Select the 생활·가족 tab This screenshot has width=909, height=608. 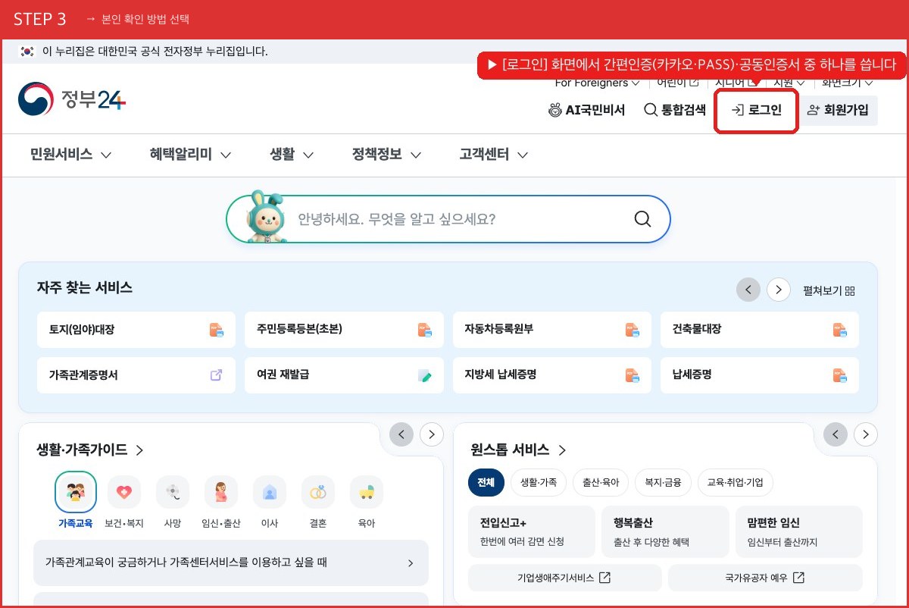[539, 482]
